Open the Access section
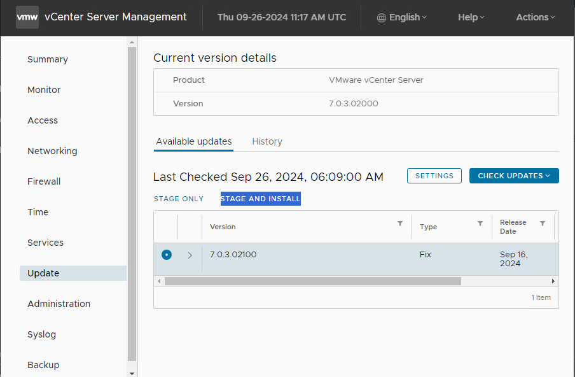The height and width of the screenshot is (377, 575). (43, 120)
